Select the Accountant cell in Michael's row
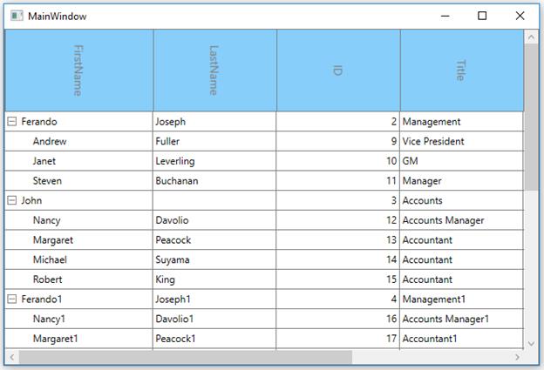The width and height of the screenshot is (544, 370). [x=461, y=259]
